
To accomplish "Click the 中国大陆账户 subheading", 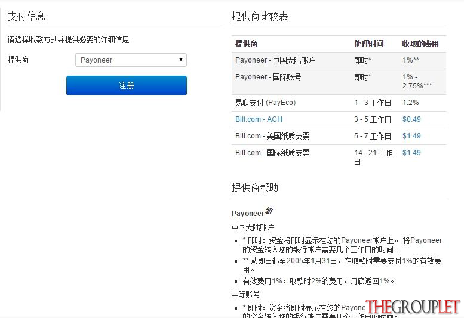I will [253, 227].
